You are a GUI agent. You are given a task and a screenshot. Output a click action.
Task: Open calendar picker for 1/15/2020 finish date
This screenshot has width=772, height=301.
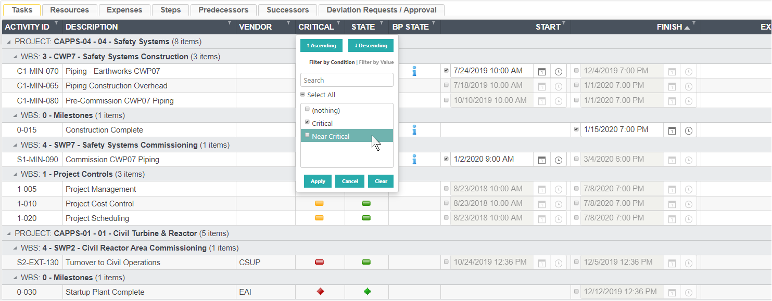point(672,130)
